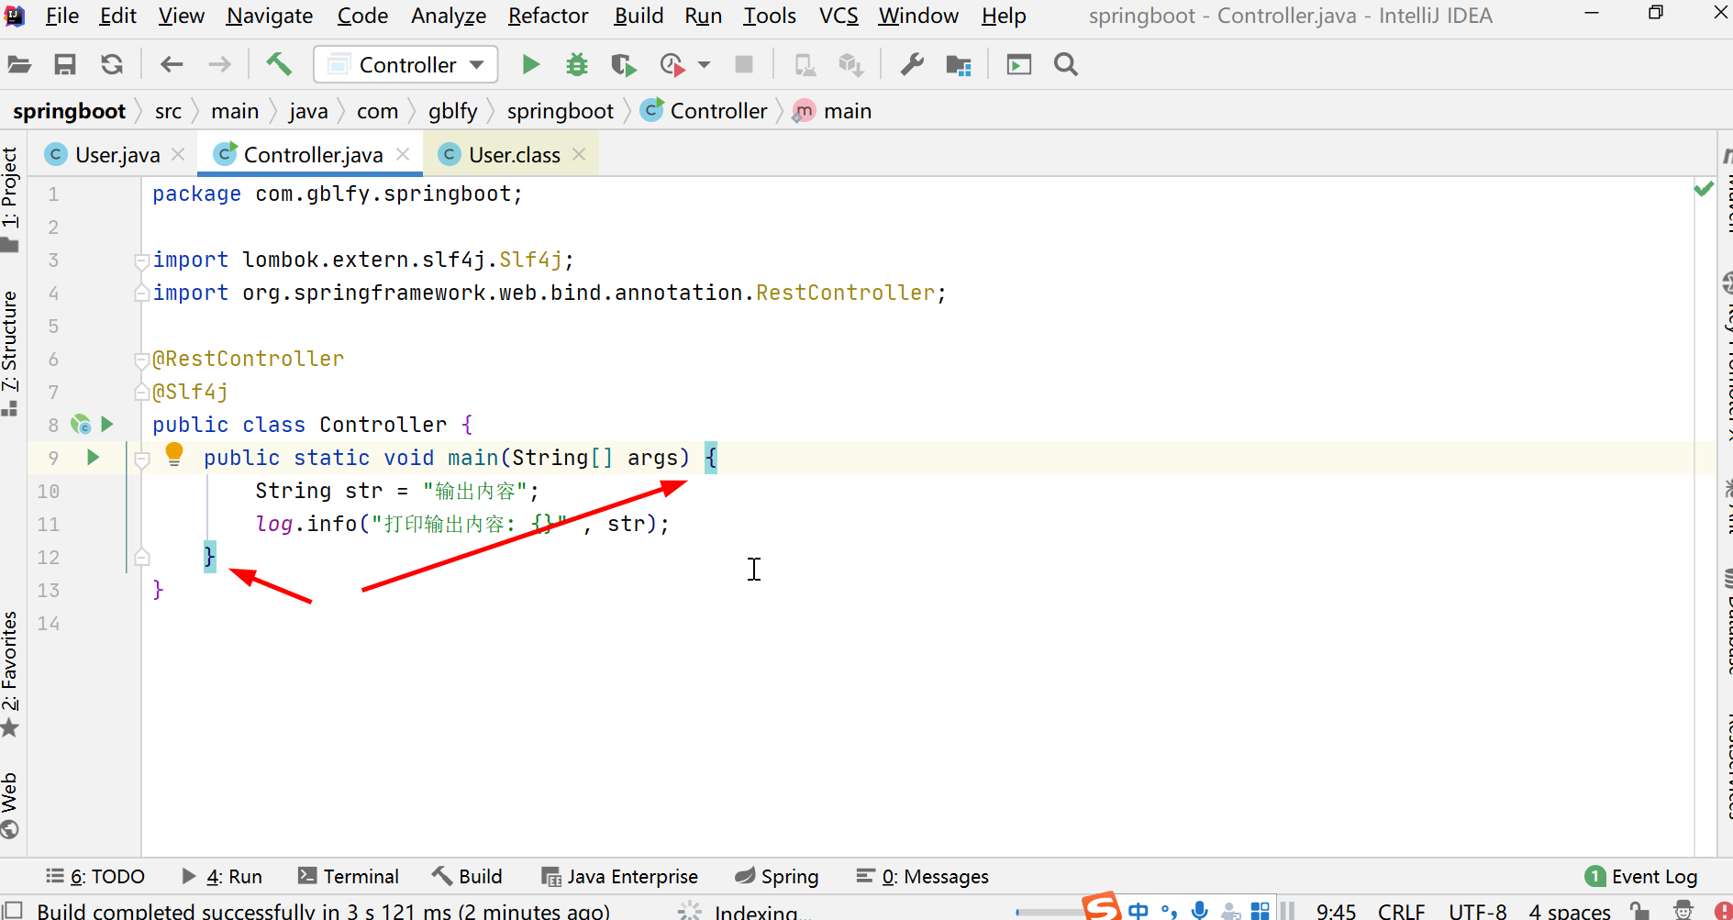1733x920 pixels.
Task: Open the Java Enterprise tool window
Action: click(620, 877)
